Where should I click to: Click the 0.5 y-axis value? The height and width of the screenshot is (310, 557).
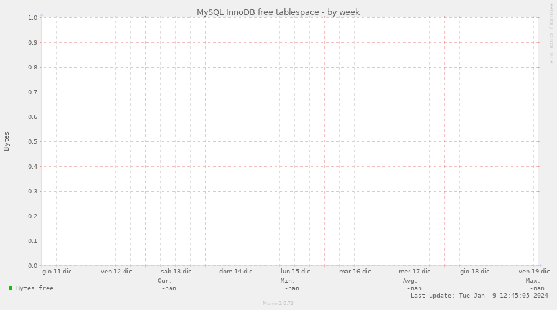point(33,142)
